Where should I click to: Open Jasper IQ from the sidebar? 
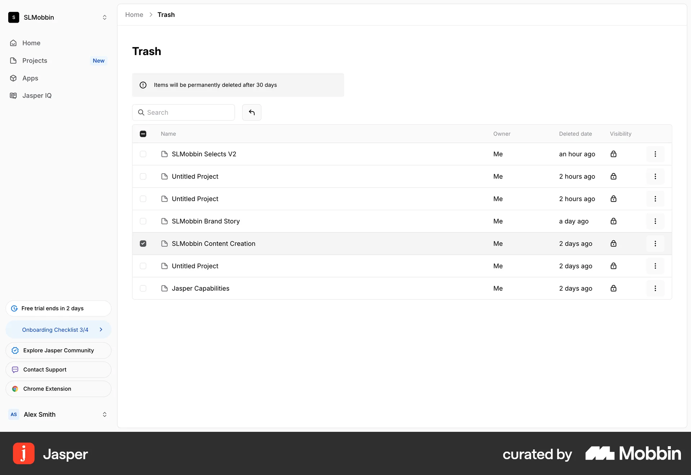point(37,95)
